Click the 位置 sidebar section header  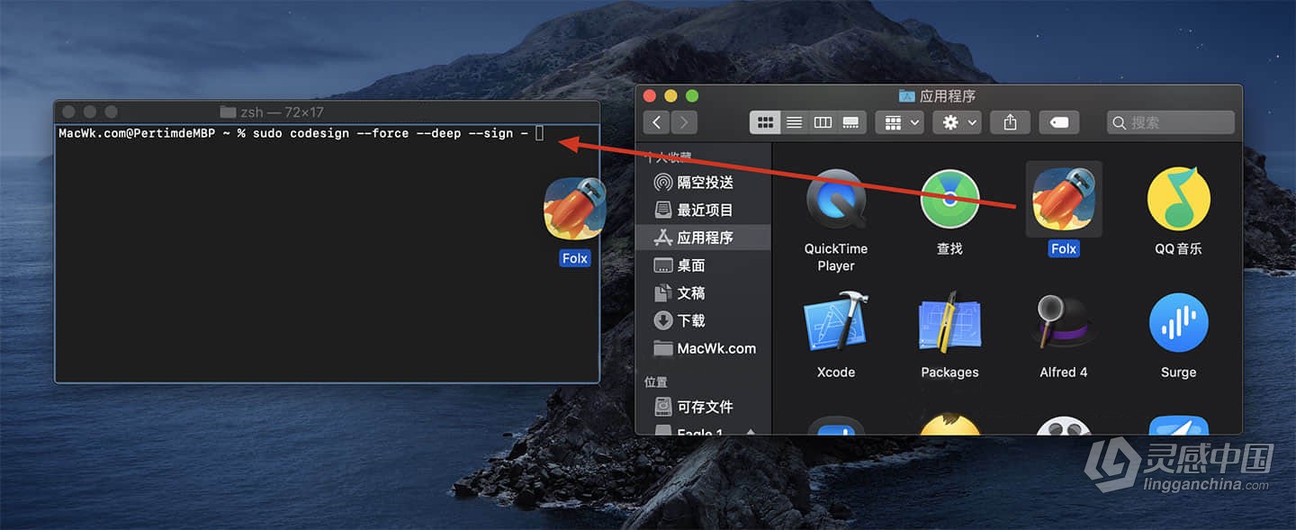point(656,382)
